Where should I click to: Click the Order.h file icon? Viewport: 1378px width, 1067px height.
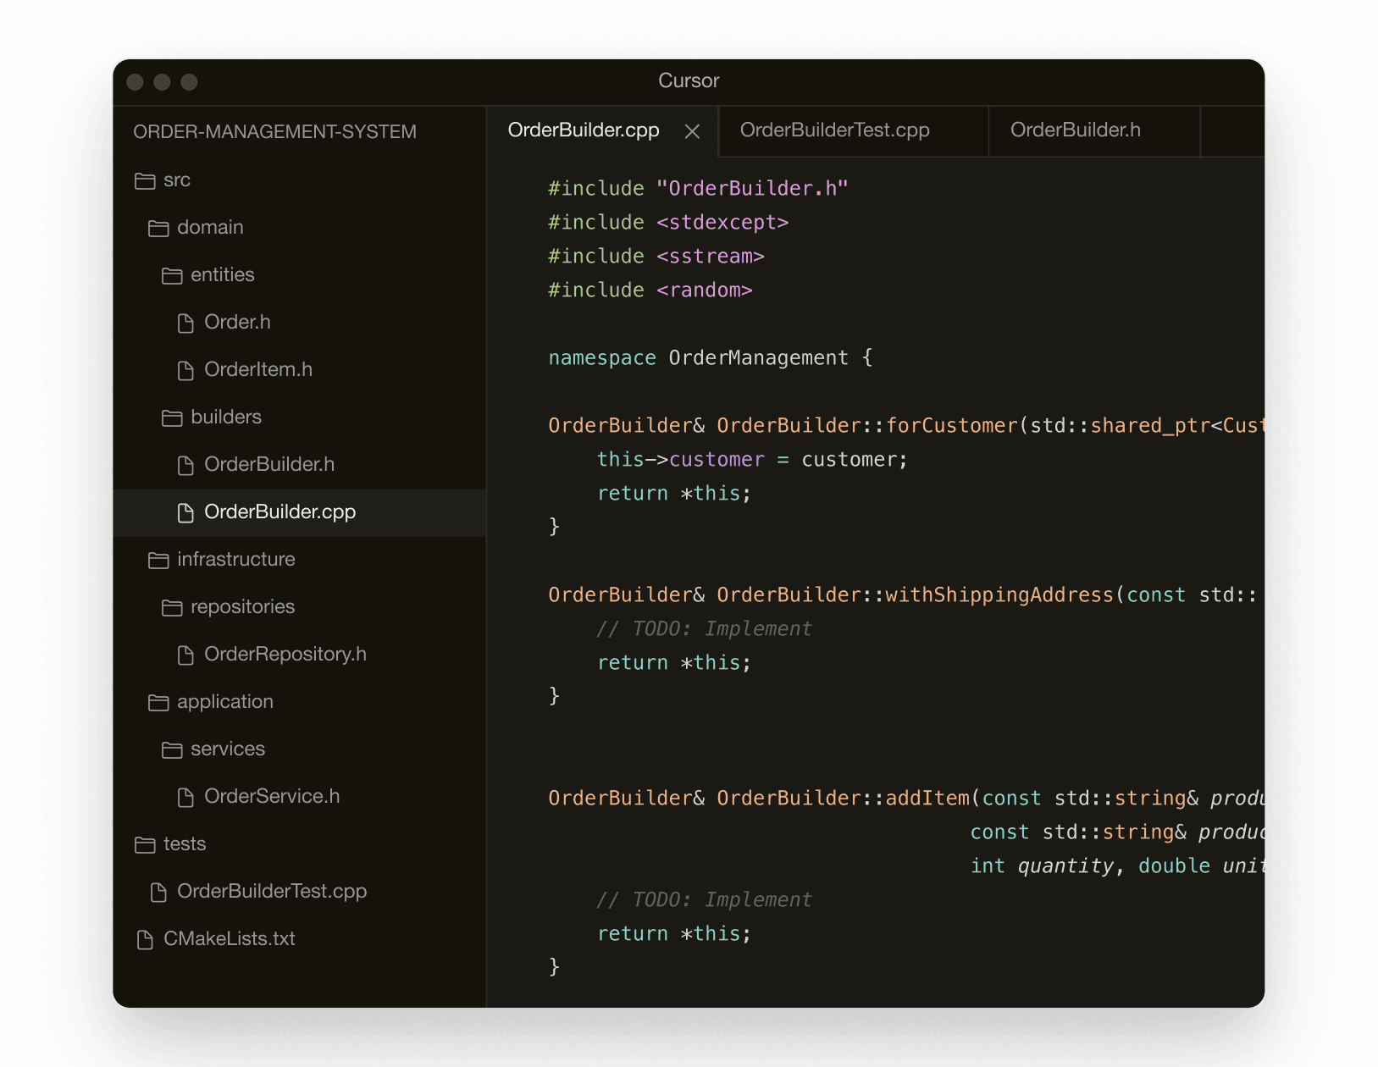185,323
